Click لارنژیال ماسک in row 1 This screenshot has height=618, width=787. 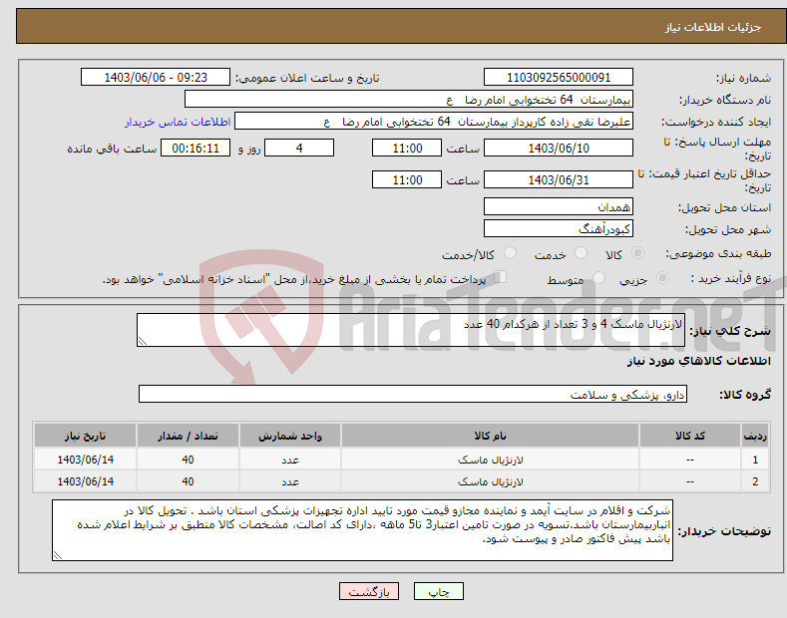pyautogui.click(x=491, y=460)
